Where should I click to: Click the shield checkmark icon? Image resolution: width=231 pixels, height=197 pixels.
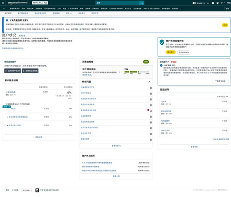pyautogui.click(x=162, y=43)
